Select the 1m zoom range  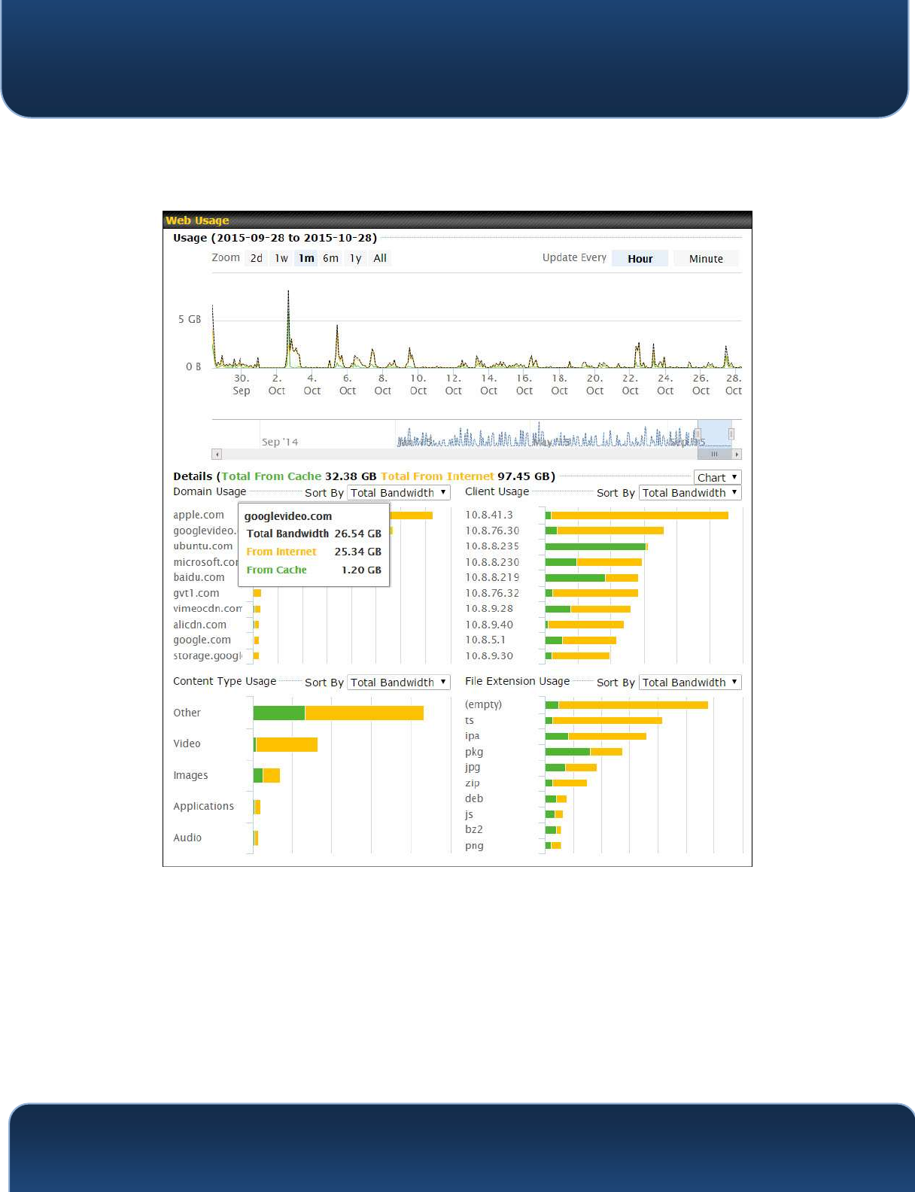[x=306, y=258]
